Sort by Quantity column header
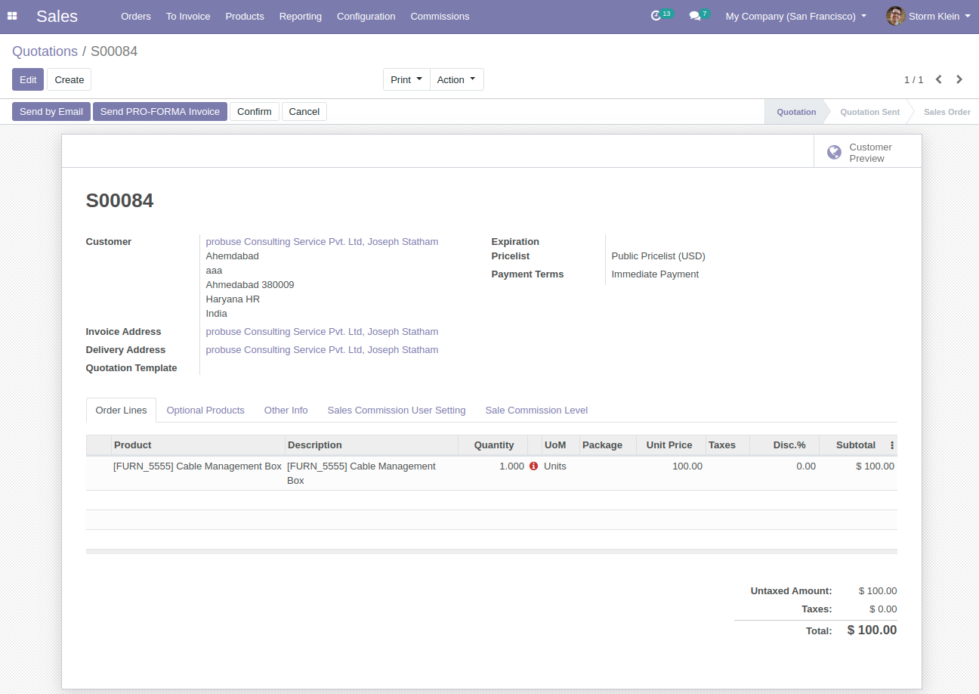The image size is (979, 694). 493,445
